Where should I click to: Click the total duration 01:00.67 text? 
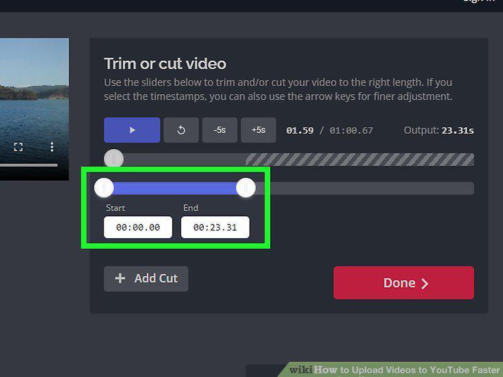coord(351,130)
